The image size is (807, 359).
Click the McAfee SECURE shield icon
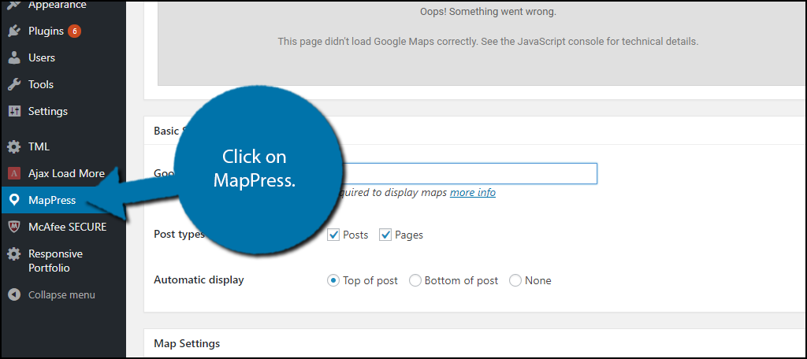click(14, 227)
